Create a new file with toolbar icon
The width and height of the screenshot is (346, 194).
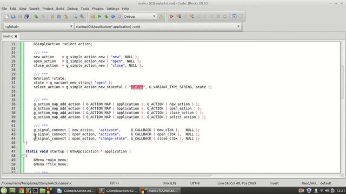click(x=7, y=17)
